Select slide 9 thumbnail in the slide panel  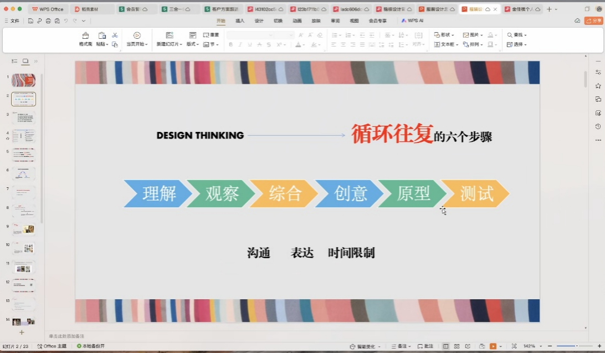tap(24, 229)
